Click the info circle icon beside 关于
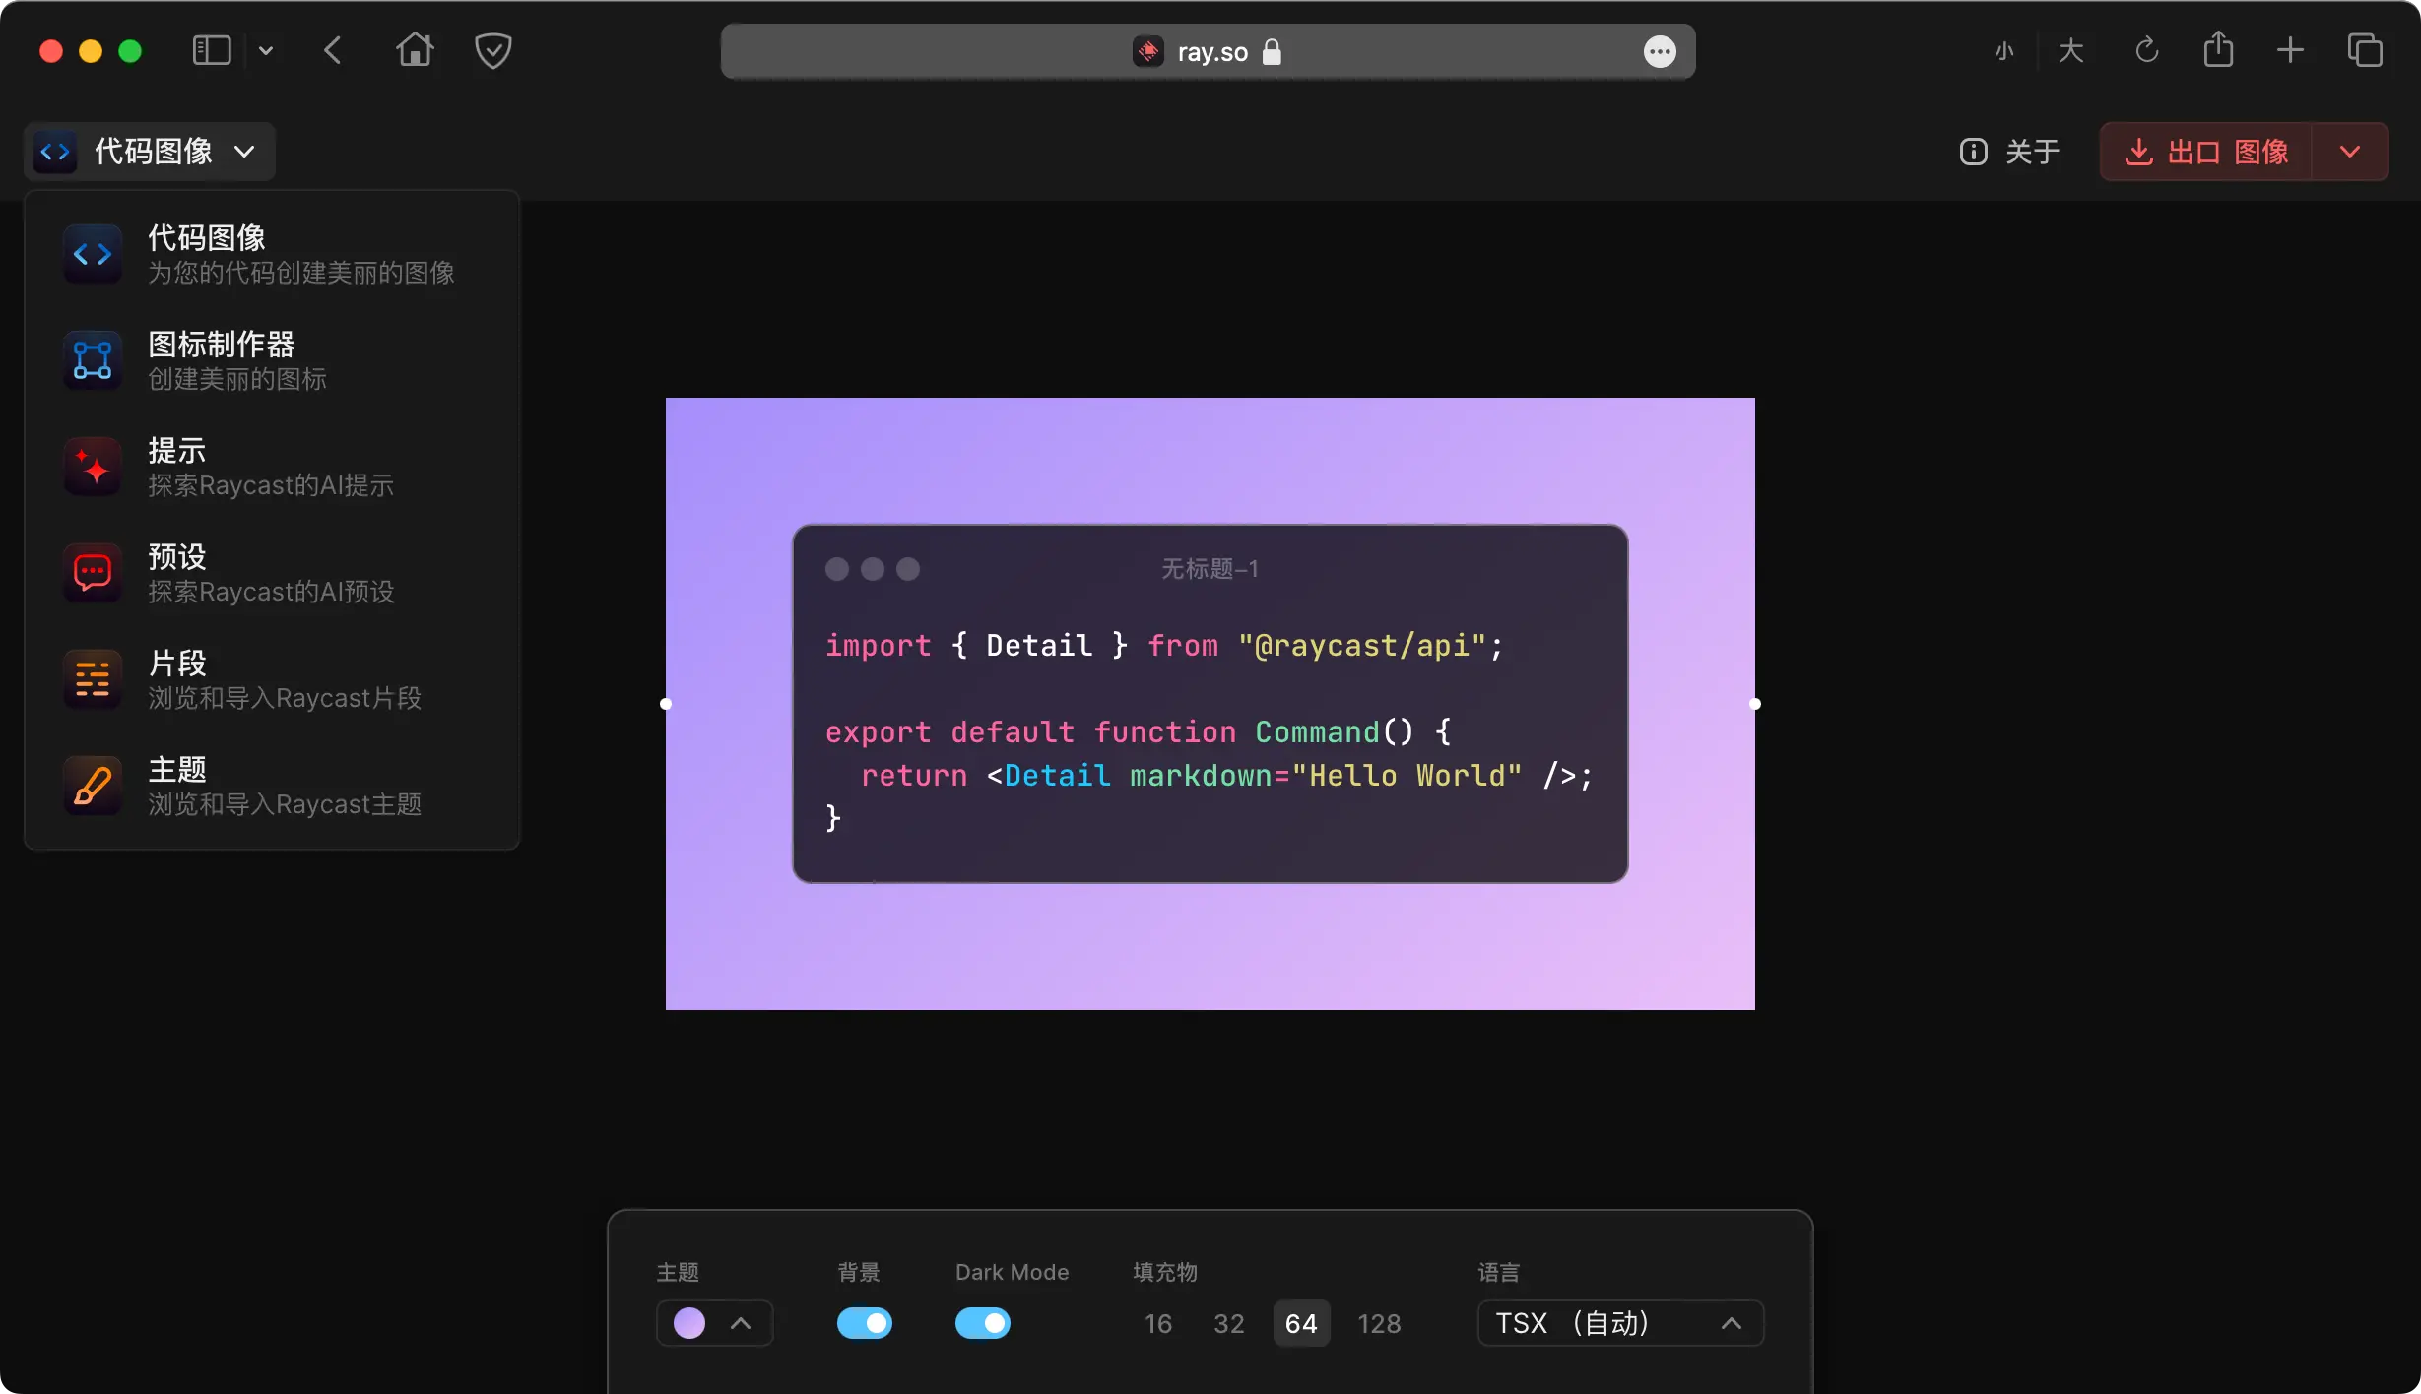Screen dimensions: 2421x1394 1973,152
